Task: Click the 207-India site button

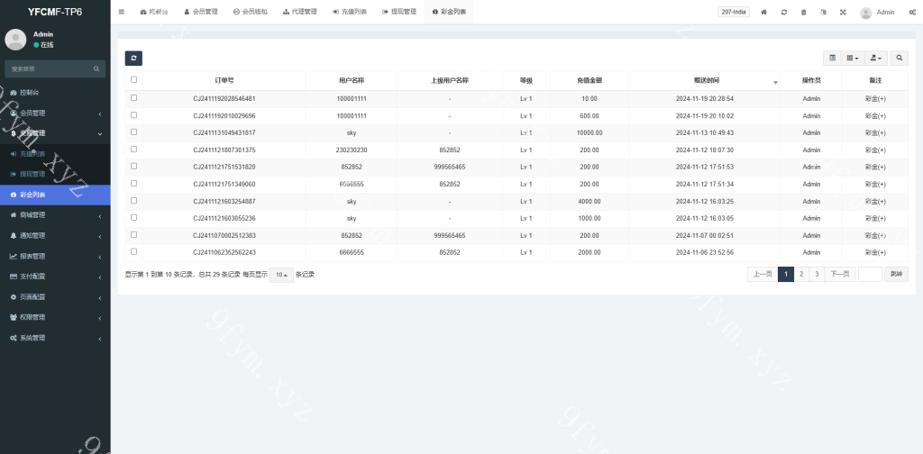Action: [x=734, y=12]
